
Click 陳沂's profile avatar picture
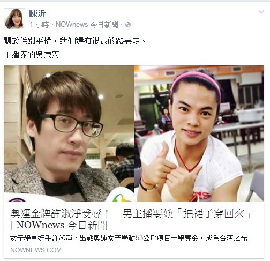click(14, 19)
